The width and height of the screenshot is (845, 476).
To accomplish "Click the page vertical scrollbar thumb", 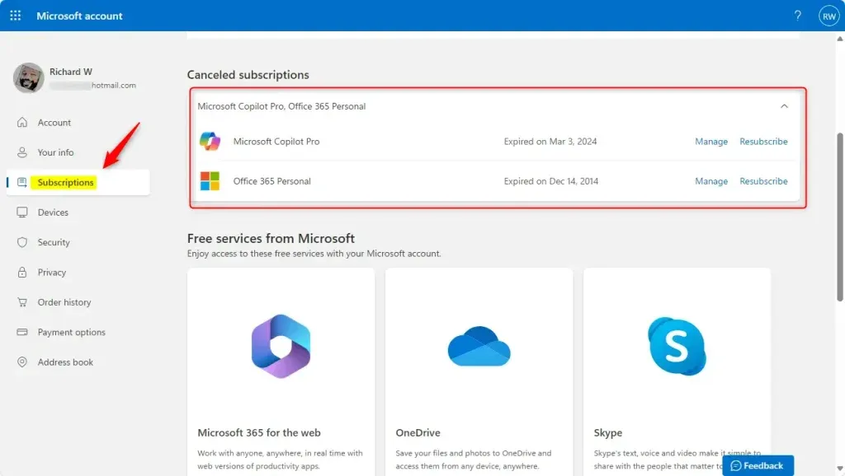I will click(x=839, y=217).
